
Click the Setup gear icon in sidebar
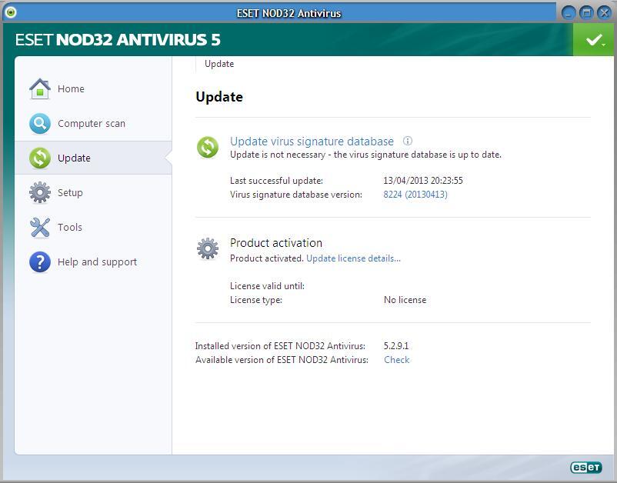tap(40, 193)
